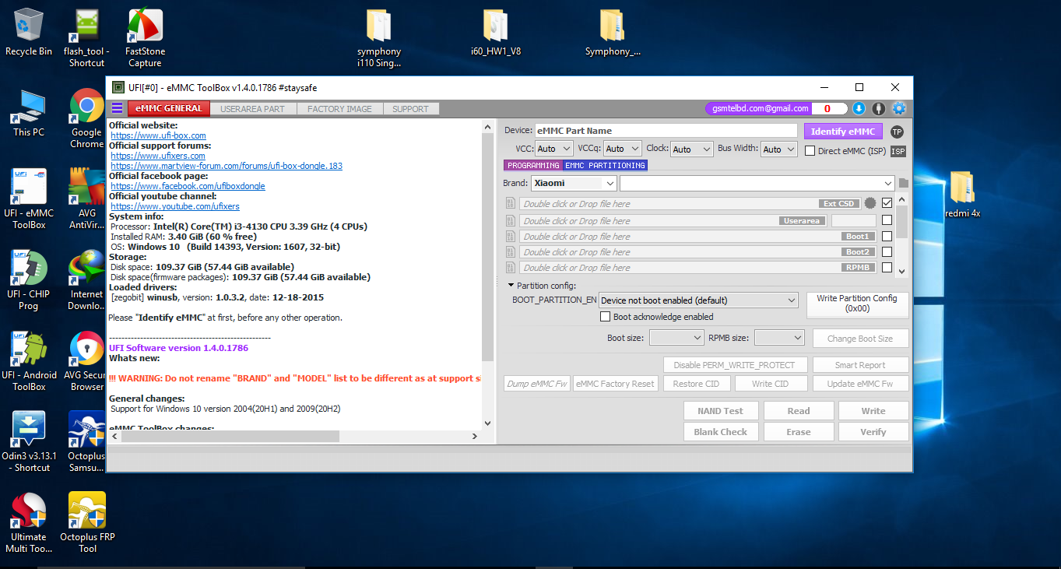Click the ISP pinout icon
The width and height of the screenshot is (1061, 569).
898,151
